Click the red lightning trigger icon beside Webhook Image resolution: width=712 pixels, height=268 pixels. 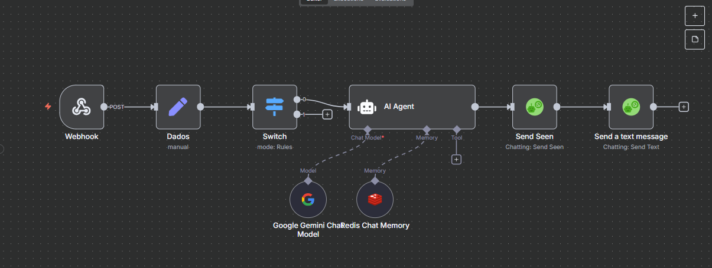(x=48, y=107)
